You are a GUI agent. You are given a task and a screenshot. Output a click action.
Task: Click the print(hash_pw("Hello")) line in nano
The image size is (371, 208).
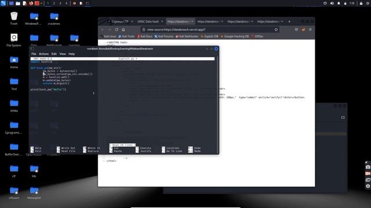click(x=48, y=90)
